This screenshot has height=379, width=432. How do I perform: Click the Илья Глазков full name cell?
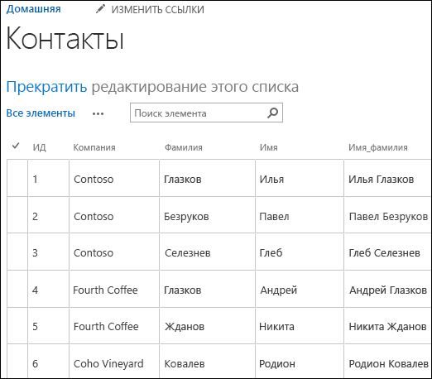[x=387, y=178]
